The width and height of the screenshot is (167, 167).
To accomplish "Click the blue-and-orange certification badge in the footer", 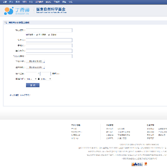I will point(137,164).
